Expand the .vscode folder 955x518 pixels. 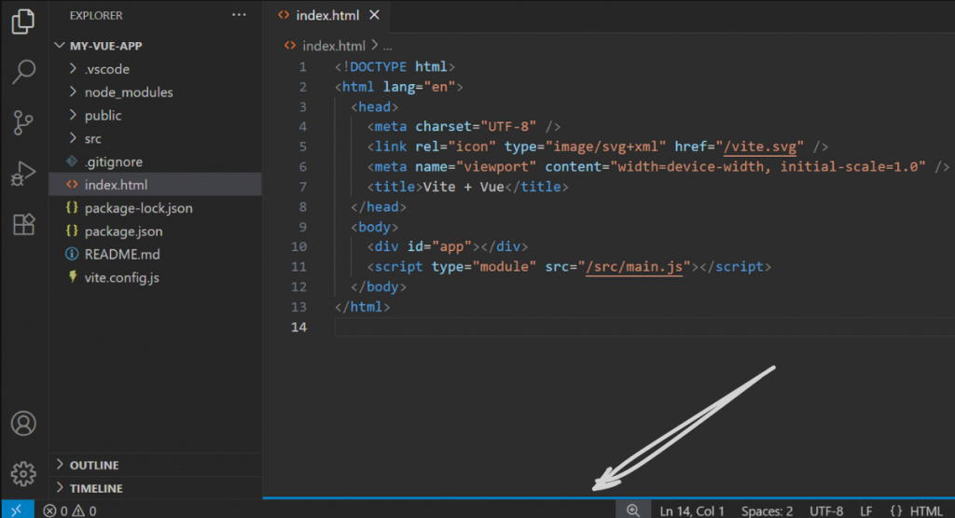[x=73, y=68]
